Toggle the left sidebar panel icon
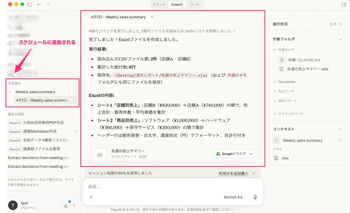 click(x=29, y=4)
